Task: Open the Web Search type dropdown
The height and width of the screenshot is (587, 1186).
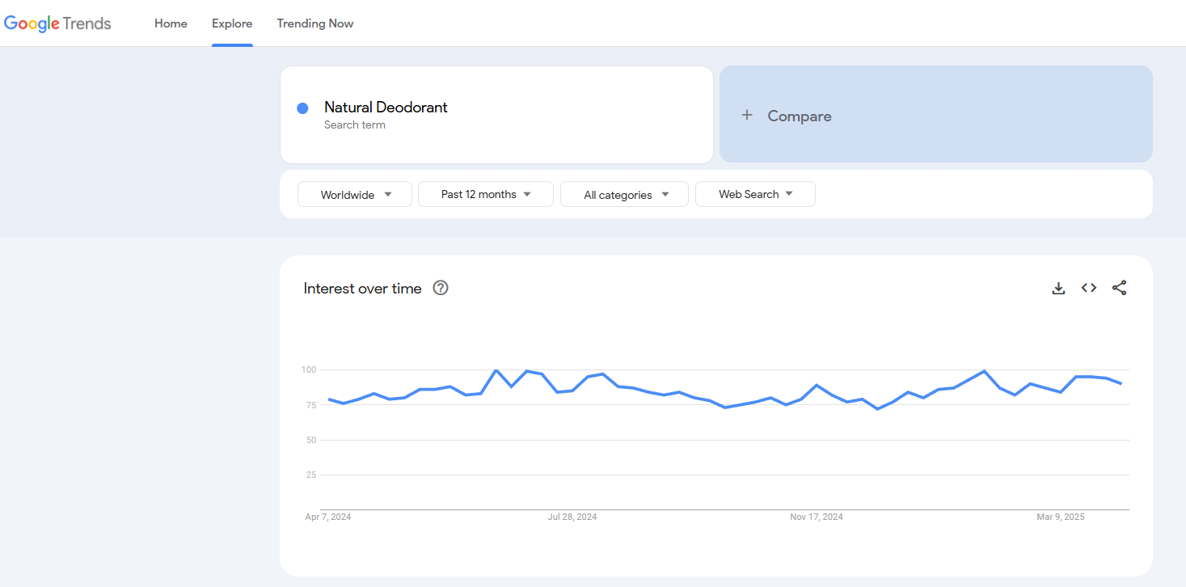Action: [755, 194]
